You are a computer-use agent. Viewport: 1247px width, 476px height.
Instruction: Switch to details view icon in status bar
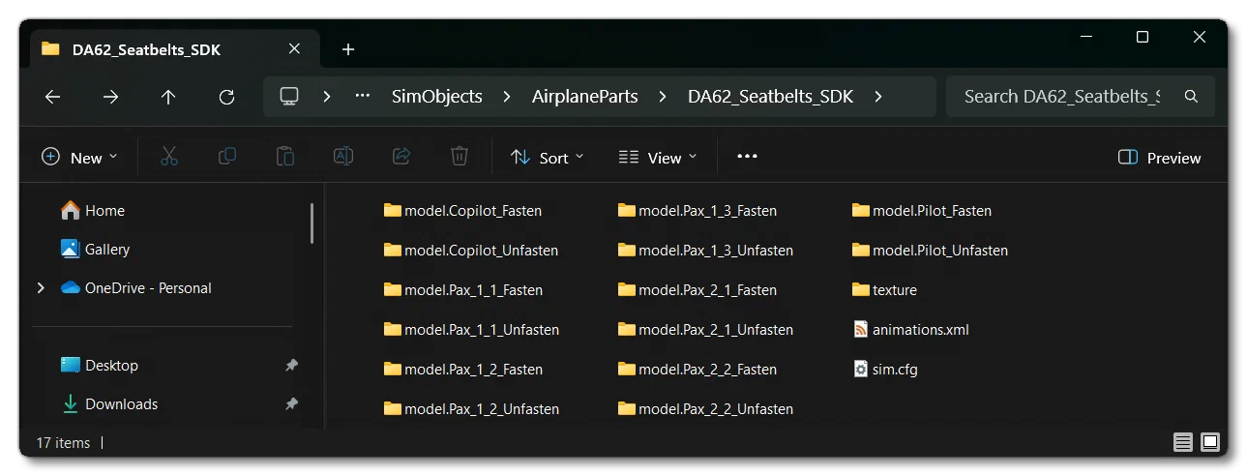1183,442
